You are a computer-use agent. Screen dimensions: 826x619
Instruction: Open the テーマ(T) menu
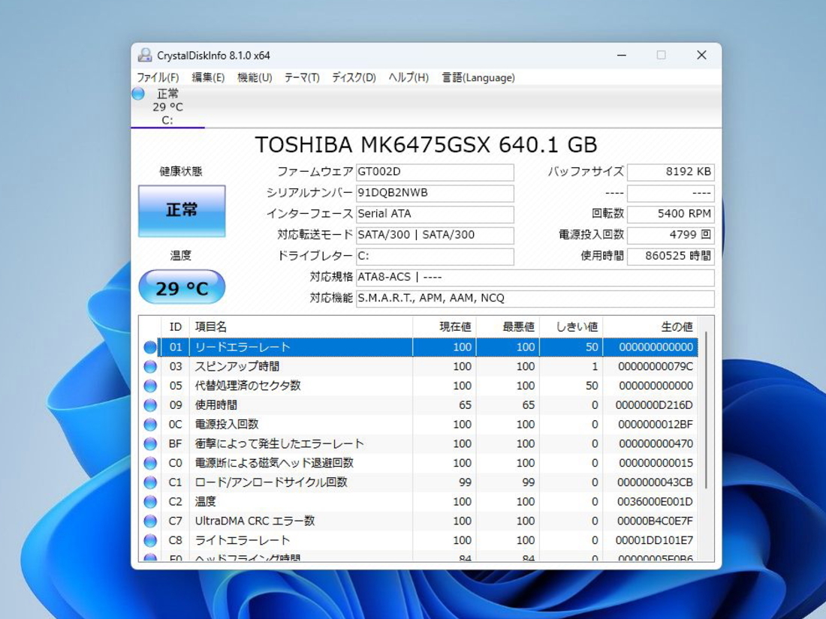click(302, 77)
